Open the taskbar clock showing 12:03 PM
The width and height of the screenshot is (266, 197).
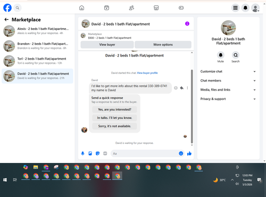tap(247, 180)
